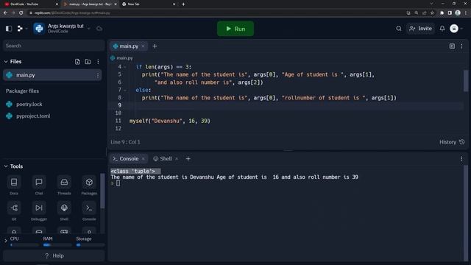This screenshot has height=265, width=471.
Task: Open Help at sidebar bottom
Action: click(54, 255)
